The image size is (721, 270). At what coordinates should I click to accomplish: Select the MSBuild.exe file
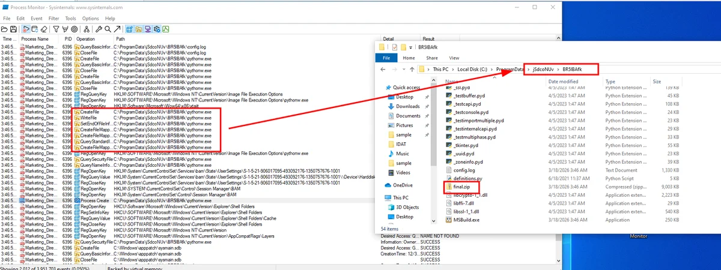tap(463, 220)
